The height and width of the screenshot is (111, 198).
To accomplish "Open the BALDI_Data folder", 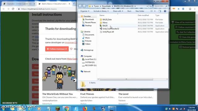I will [107, 19].
